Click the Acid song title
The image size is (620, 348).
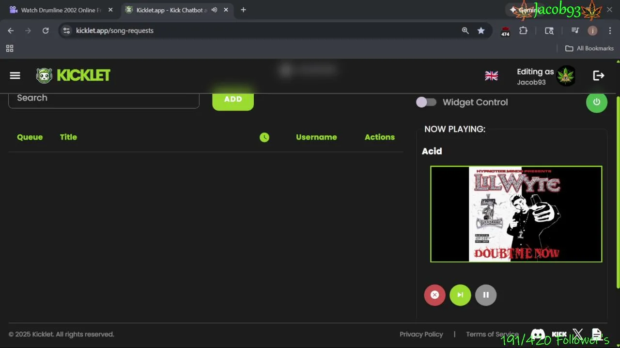432,151
